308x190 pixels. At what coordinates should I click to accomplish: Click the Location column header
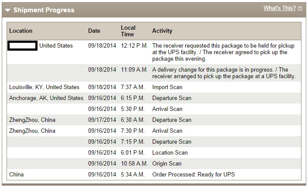pos(21,31)
